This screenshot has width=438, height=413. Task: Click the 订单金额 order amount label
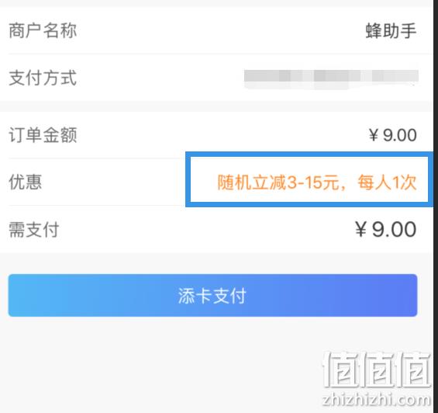click(x=43, y=135)
